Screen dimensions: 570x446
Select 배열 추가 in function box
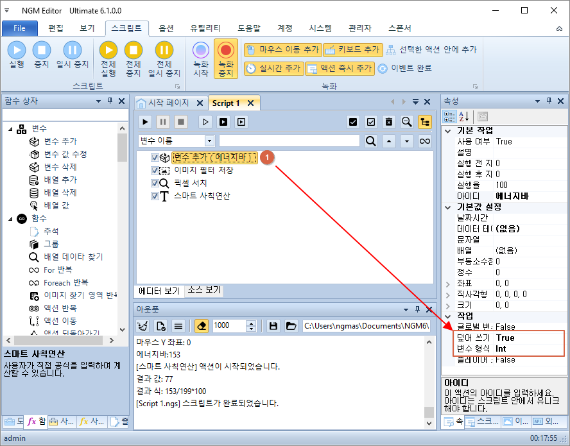(60, 180)
